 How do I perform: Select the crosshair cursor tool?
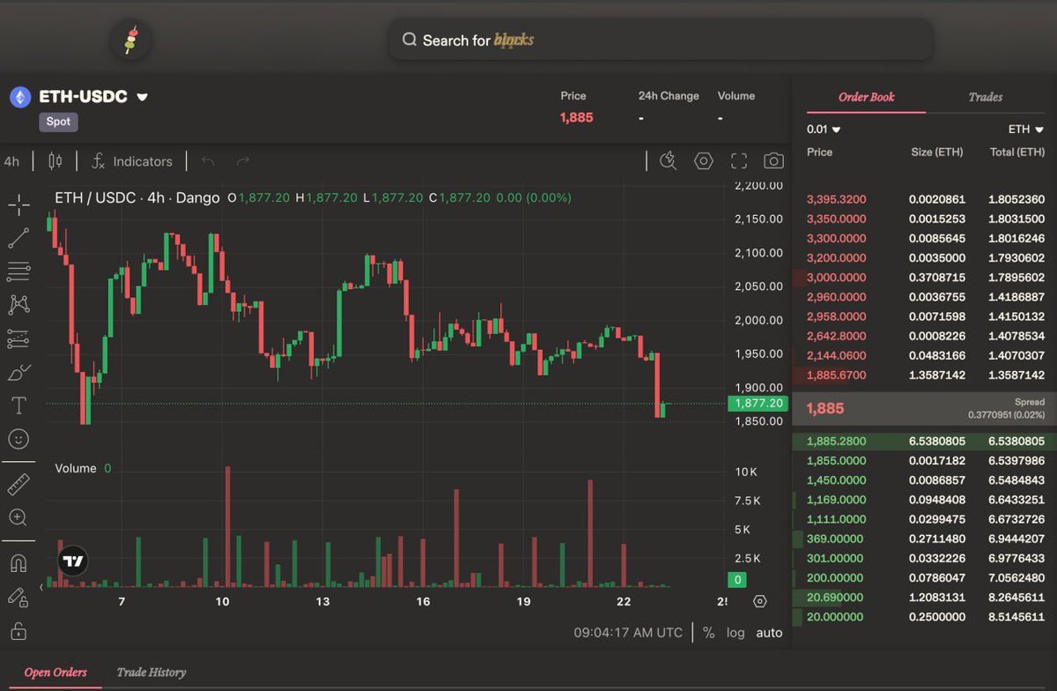[18, 205]
